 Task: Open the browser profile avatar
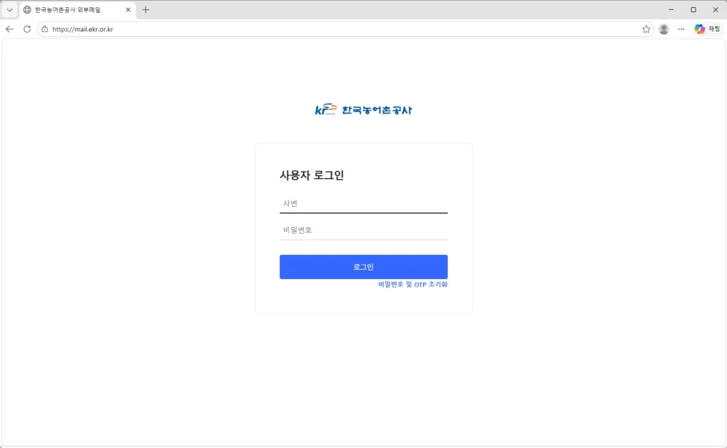[664, 28]
